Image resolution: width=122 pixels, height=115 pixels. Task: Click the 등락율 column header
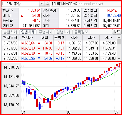click(x=59, y=37)
